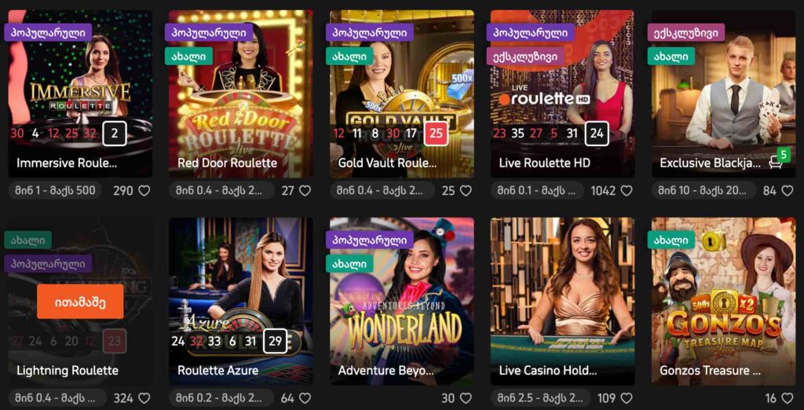The height and width of the screenshot is (410, 804).
Task: Open the Red Door Roulette thumbnail
Action: (x=241, y=94)
